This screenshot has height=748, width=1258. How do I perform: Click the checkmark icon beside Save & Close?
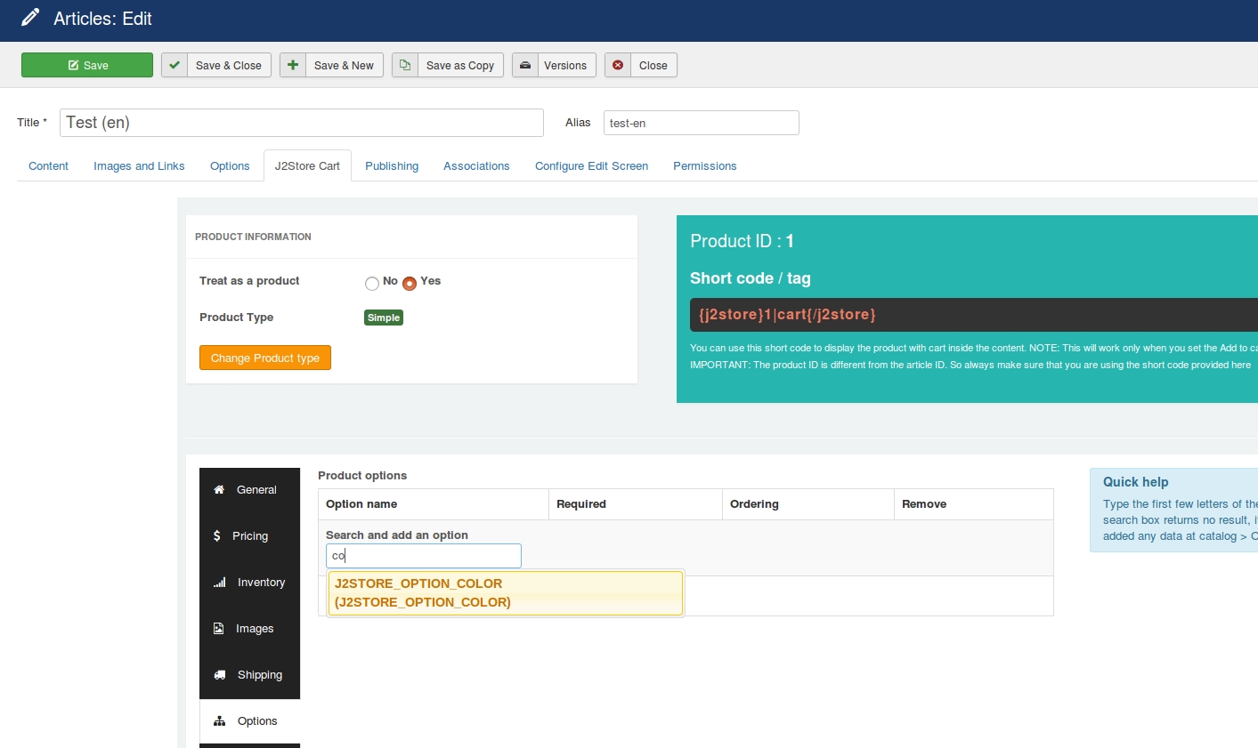click(x=174, y=65)
